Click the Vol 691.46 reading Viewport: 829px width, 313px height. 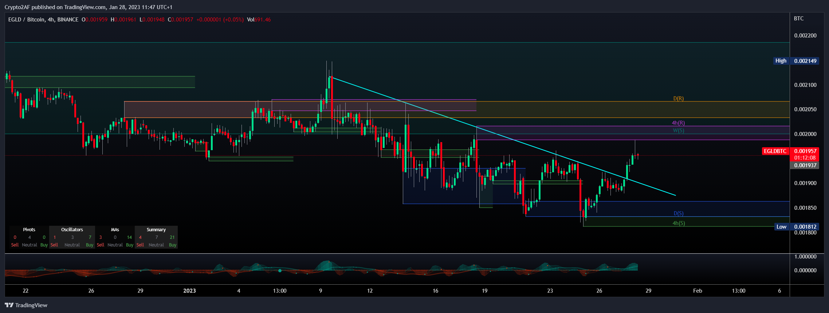coord(259,20)
